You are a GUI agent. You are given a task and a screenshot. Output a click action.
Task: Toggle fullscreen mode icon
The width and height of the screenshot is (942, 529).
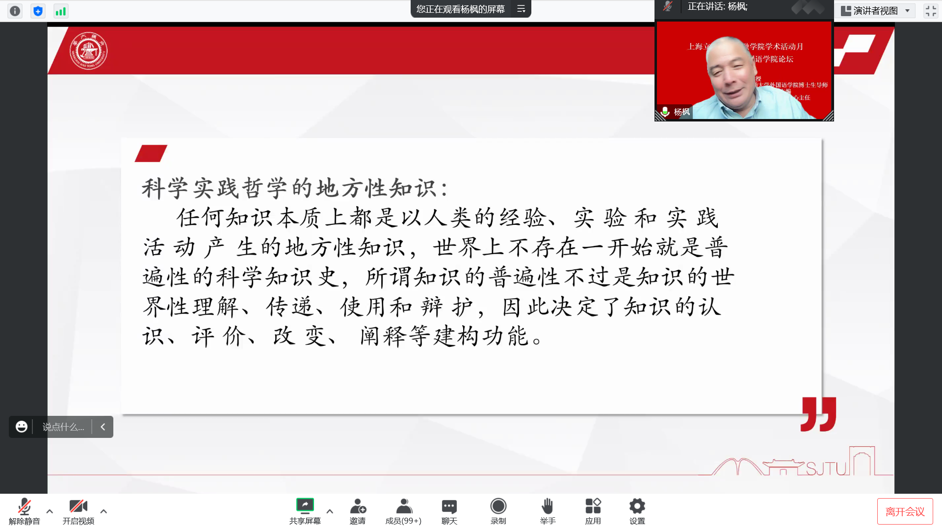pos(930,11)
